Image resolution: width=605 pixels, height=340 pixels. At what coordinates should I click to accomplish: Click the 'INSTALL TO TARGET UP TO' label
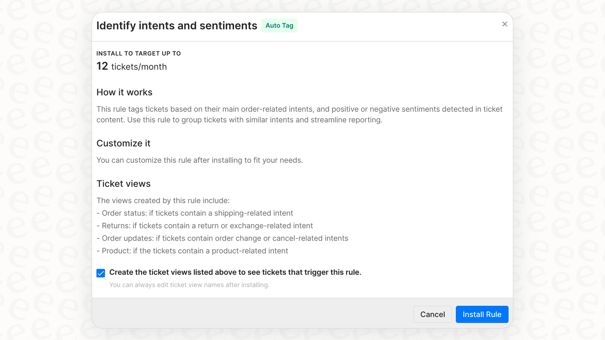(139, 54)
